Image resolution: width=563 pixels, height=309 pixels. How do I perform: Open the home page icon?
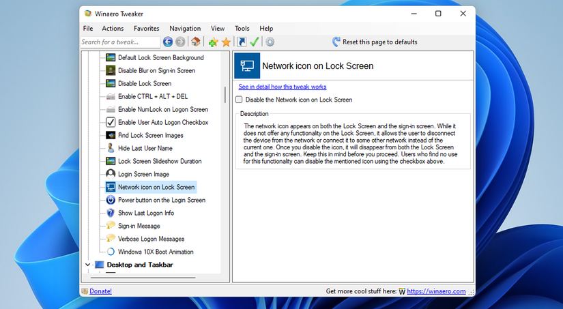click(x=196, y=42)
